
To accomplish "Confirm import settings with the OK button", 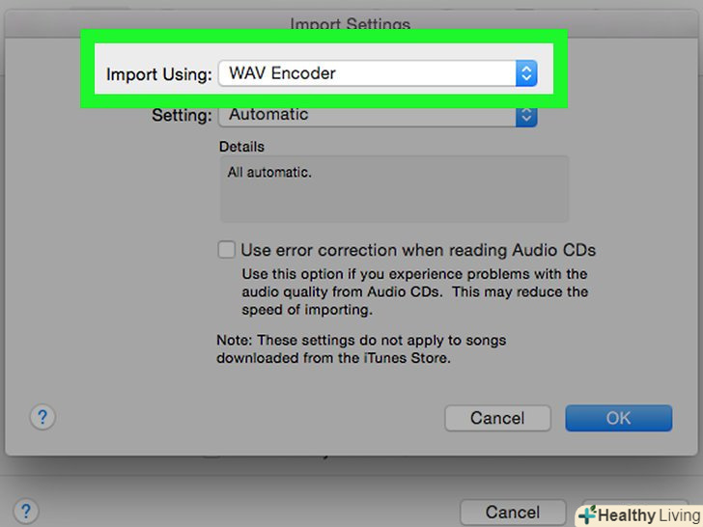I will 618,418.
